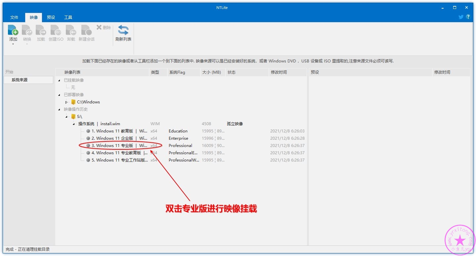Select the 5. Windows 11 专业工作站版 row

click(x=181, y=160)
